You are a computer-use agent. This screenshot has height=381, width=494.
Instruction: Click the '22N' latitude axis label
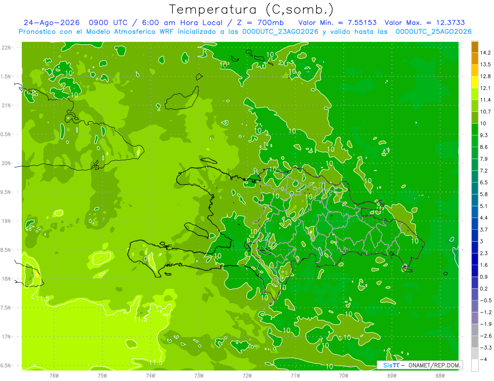(6, 47)
